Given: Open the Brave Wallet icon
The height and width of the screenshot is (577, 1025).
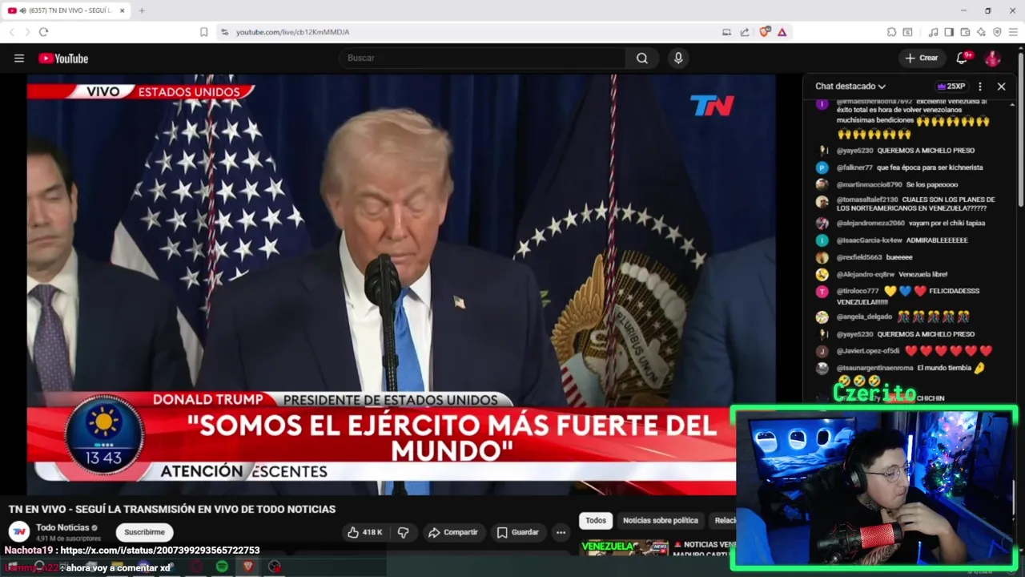Looking at the screenshot, I should click(965, 32).
